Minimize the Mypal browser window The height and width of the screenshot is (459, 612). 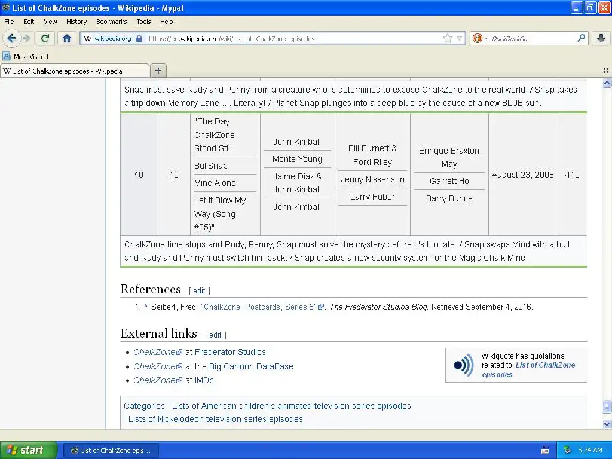click(x=577, y=7)
